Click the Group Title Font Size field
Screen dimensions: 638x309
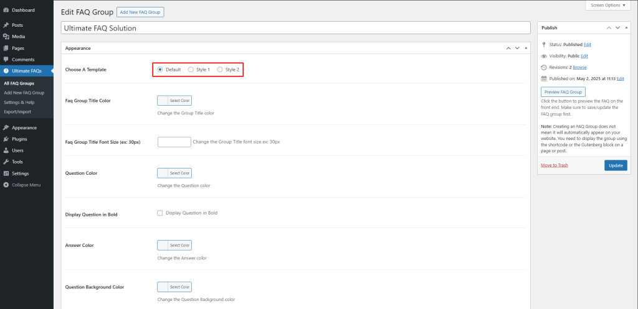point(174,142)
